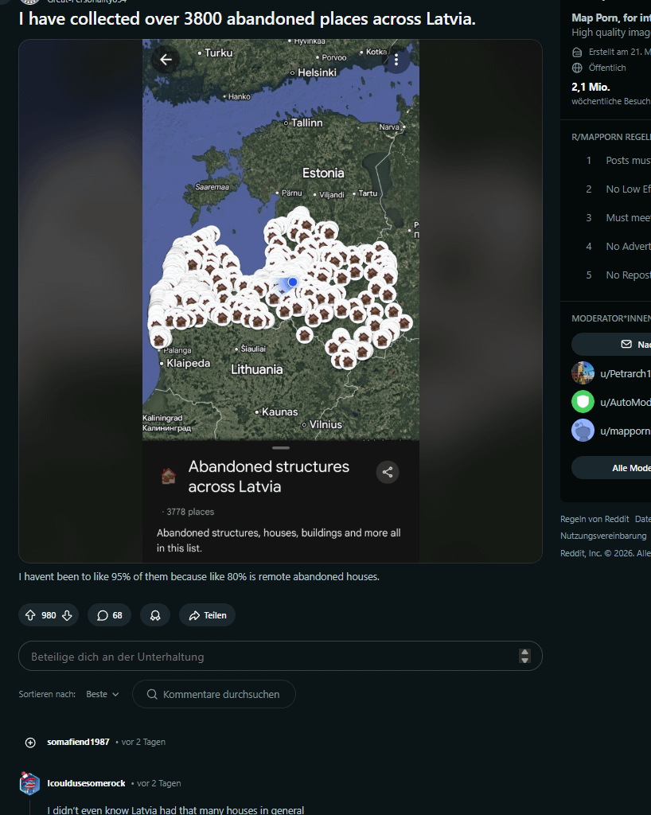Open the Latvia map post image
The height and width of the screenshot is (815, 651).
(280, 239)
